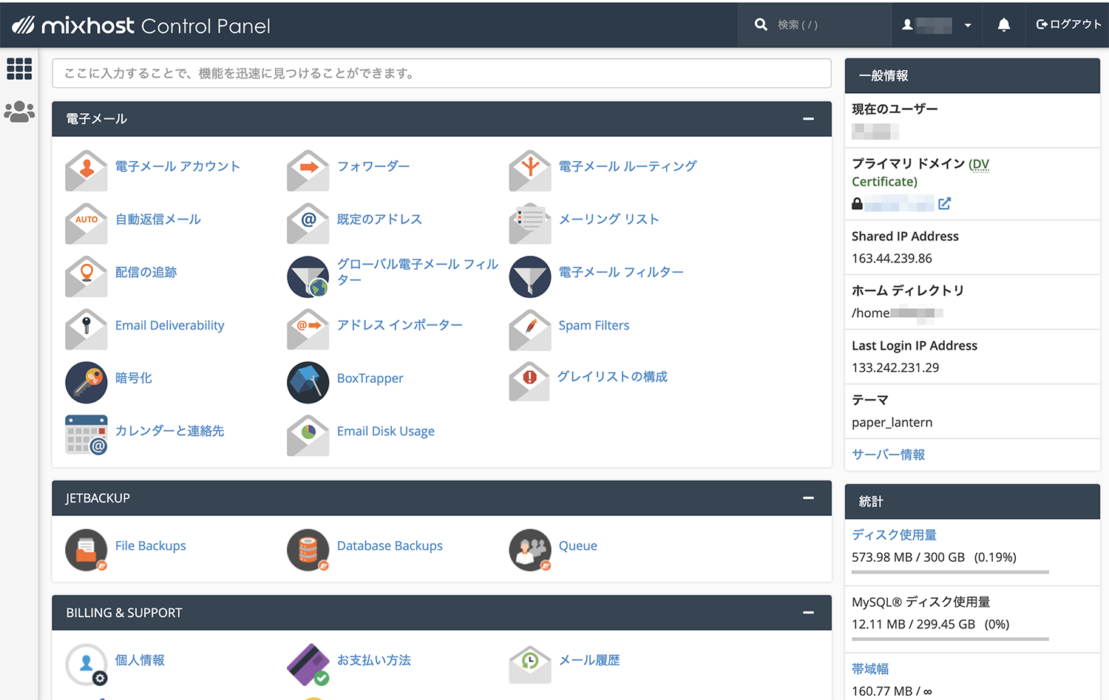The width and height of the screenshot is (1109, 700).
Task: Open the フォワーダー envelope icon
Action: (308, 171)
